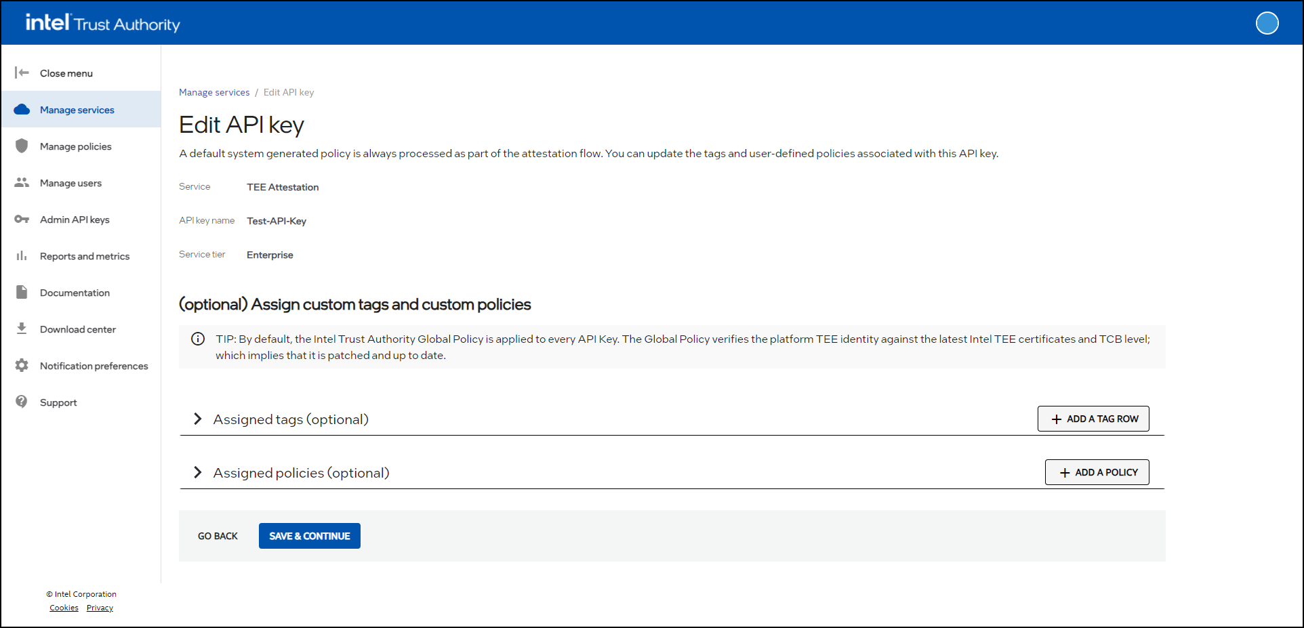Go to Download center
The height and width of the screenshot is (628, 1304).
(x=81, y=329)
